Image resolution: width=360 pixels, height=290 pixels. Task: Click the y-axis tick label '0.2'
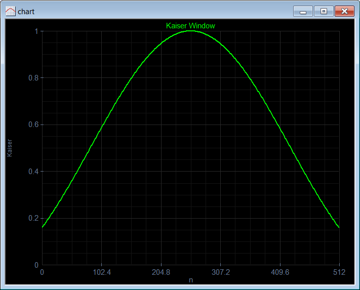(33, 218)
